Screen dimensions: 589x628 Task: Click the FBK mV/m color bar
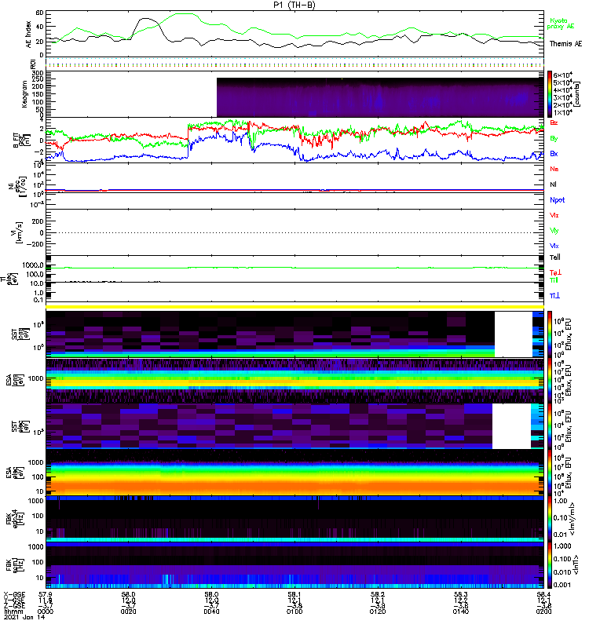coord(550,519)
